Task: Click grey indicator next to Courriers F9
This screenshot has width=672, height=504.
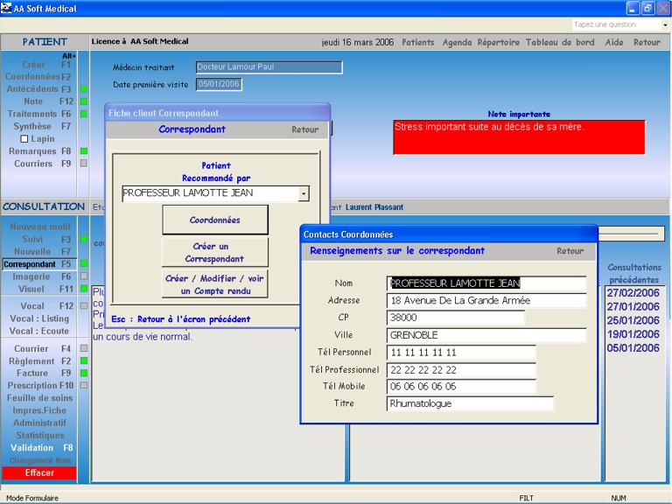Action: pos(84,164)
